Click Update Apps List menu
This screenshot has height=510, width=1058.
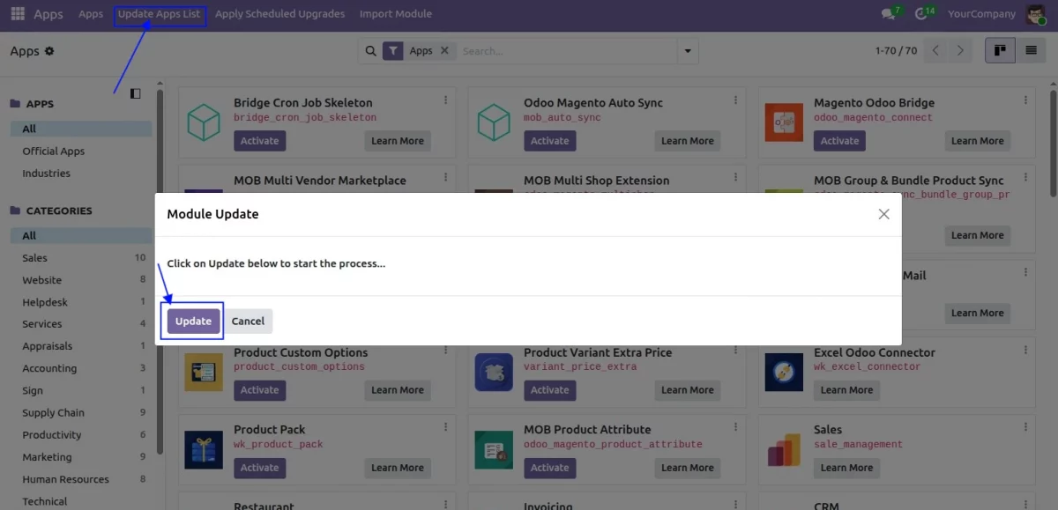click(x=160, y=14)
